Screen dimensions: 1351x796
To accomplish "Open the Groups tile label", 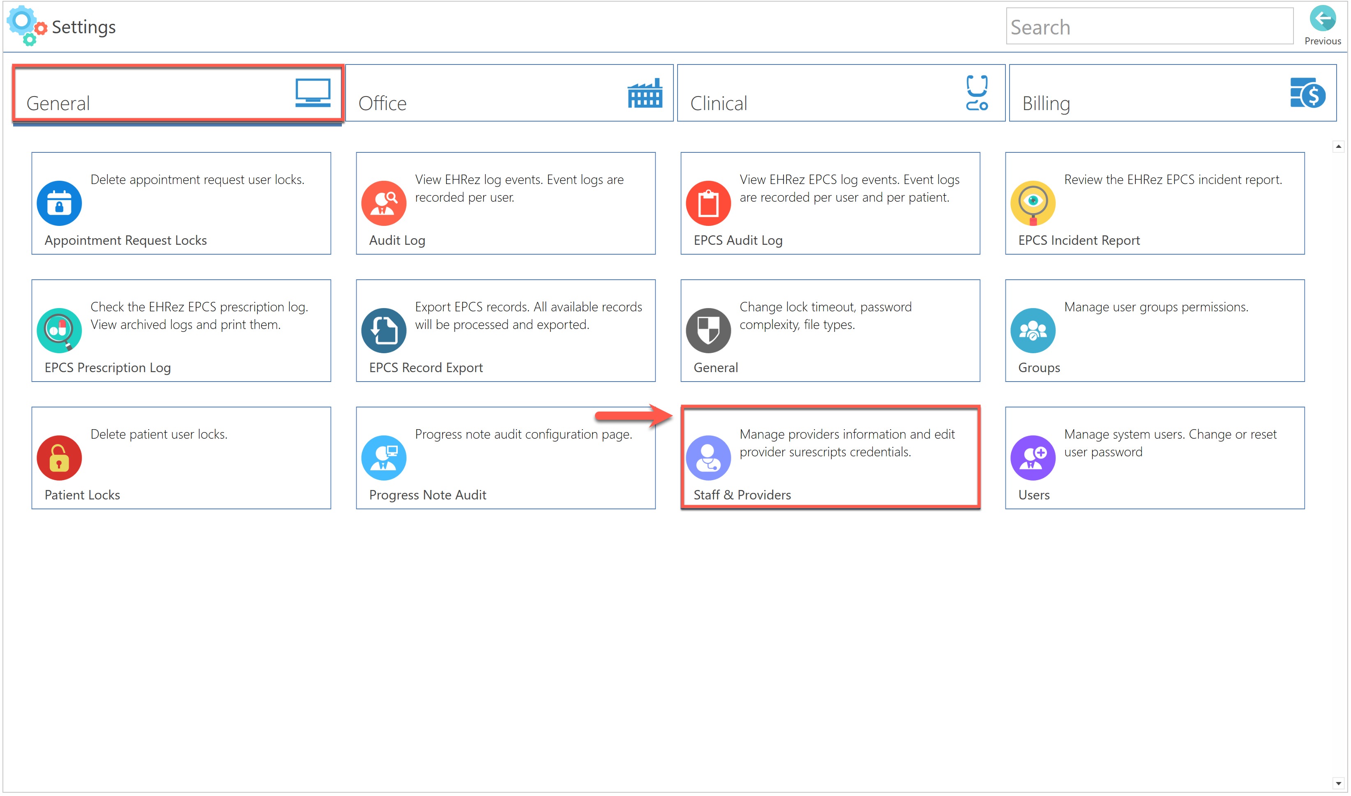I will (x=1039, y=368).
